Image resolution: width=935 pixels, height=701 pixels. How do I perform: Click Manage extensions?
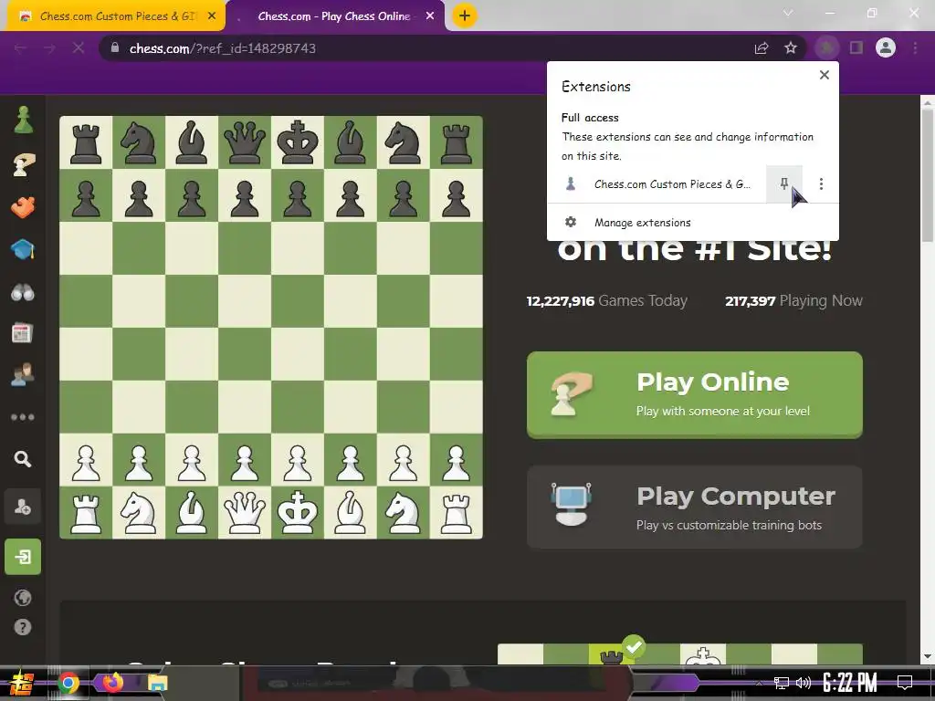(693, 223)
